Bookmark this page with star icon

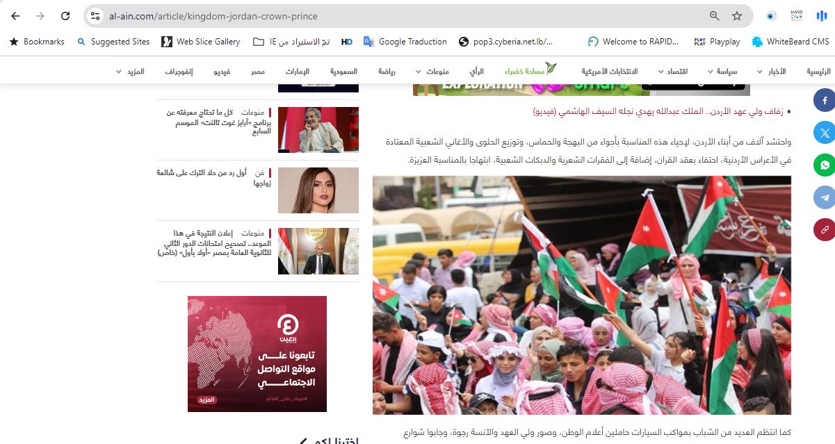(737, 16)
